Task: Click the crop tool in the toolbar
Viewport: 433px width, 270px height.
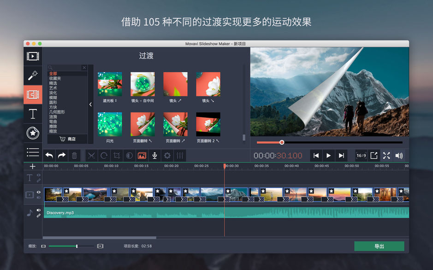Action: (x=118, y=155)
